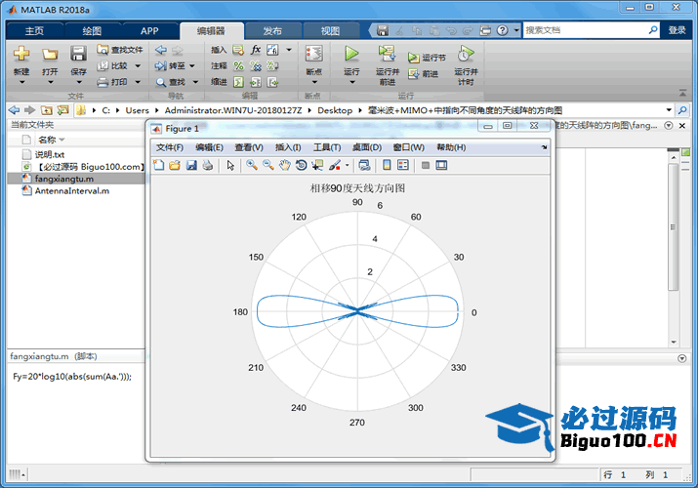The image size is (698, 488).
Task: Click the Open (打开) folder icon
Action: pos(50,55)
